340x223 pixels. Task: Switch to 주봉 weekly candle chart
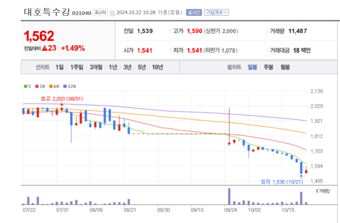pos(269,67)
